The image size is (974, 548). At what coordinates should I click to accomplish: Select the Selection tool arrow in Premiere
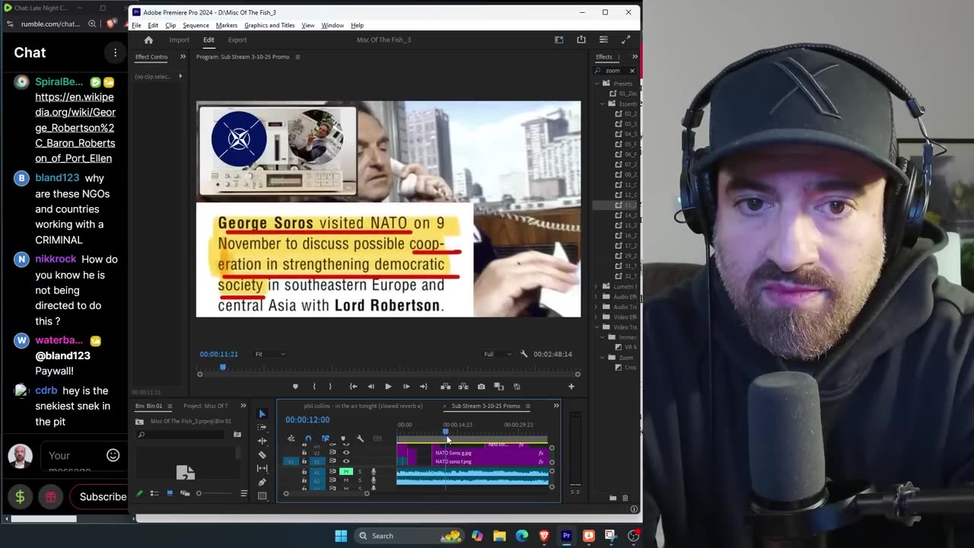tap(263, 414)
